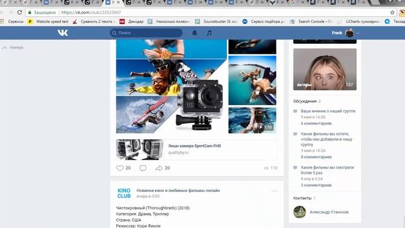Open Какие фильмы вы смотрели discussion
Image resolution: width=405 pixels, height=228 pixels.
[327, 170]
